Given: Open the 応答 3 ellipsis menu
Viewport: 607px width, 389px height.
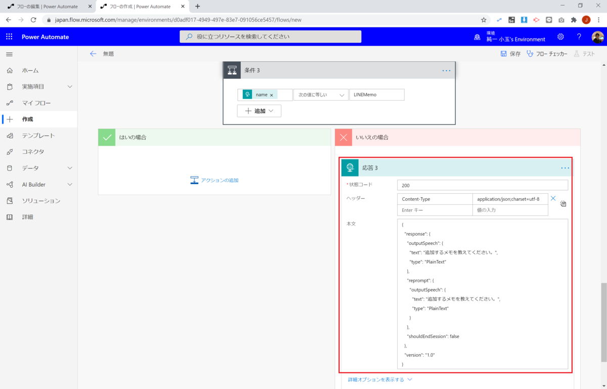Looking at the screenshot, I should 565,168.
